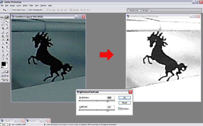Select the Move tool in toolbox
This screenshot has width=203, height=126.
point(7,21)
